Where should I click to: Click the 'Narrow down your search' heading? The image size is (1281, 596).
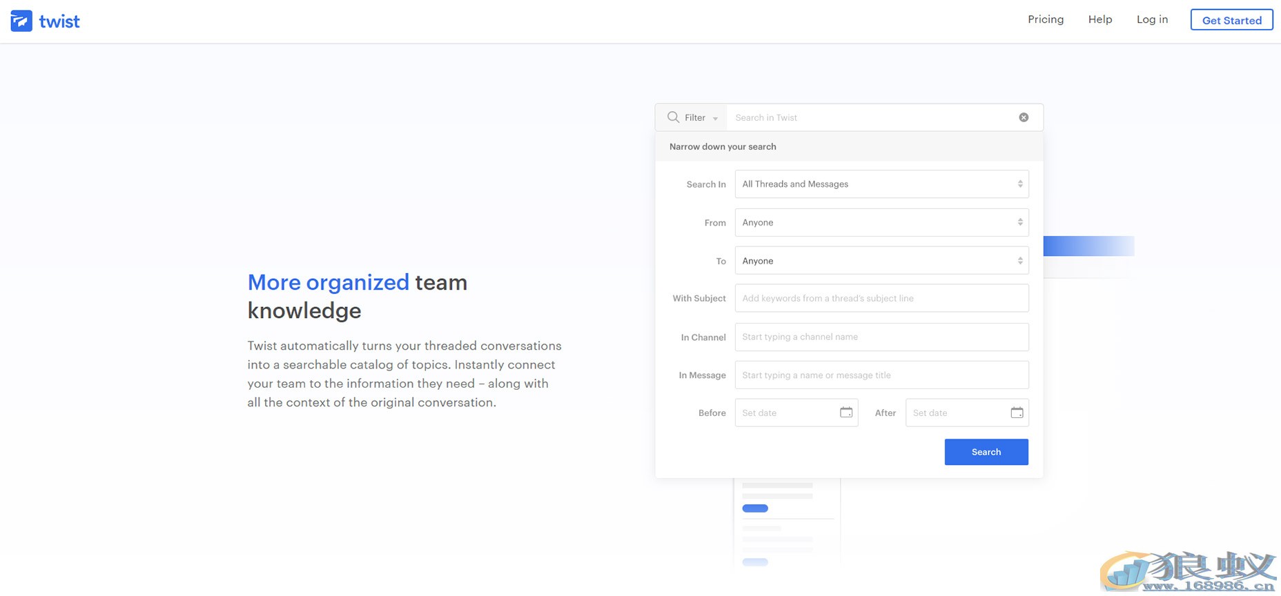pyautogui.click(x=723, y=146)
